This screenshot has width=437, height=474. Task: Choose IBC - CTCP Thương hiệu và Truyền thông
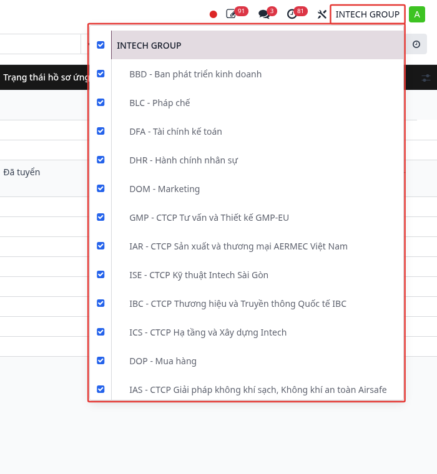point(257,304)
